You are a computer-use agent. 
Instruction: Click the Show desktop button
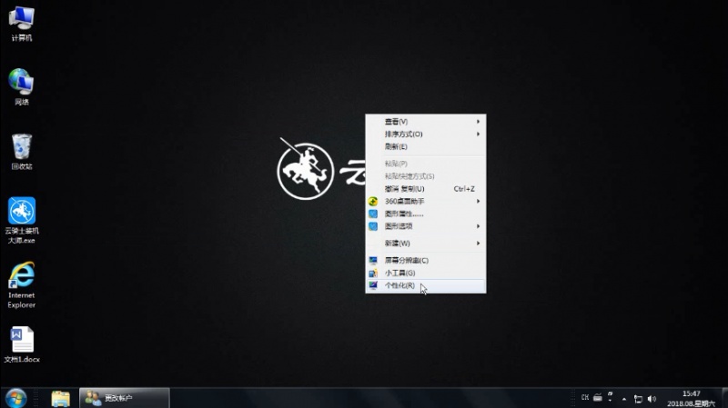(x=724, y=398)
